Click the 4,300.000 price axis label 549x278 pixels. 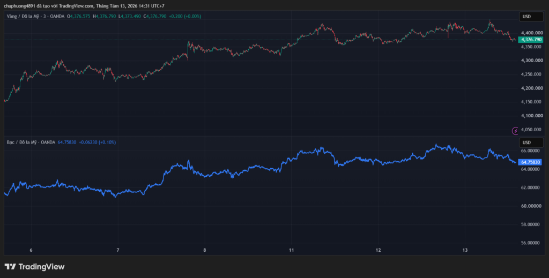(532, 61)
